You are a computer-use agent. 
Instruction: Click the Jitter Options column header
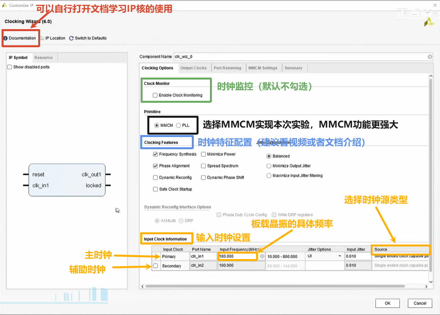pos(319,249)
